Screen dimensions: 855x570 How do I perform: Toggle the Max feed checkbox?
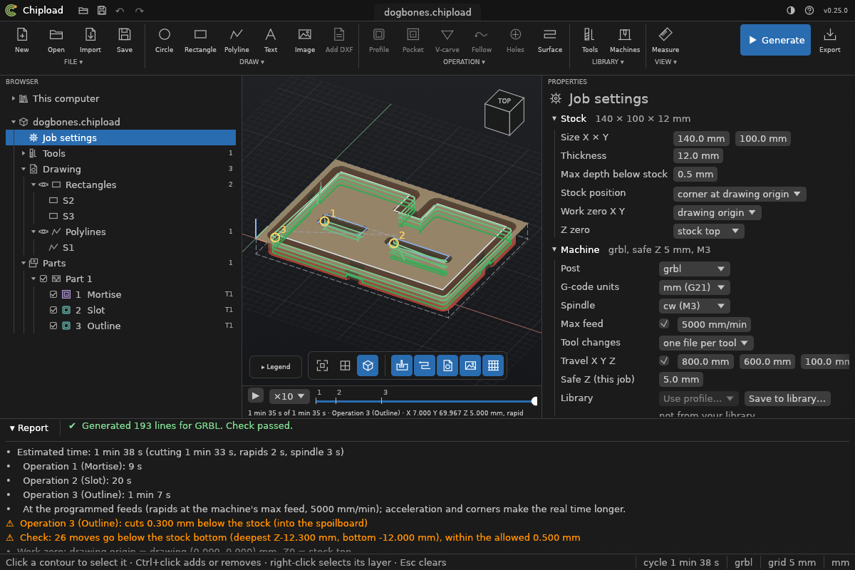[x=664, y=323]
